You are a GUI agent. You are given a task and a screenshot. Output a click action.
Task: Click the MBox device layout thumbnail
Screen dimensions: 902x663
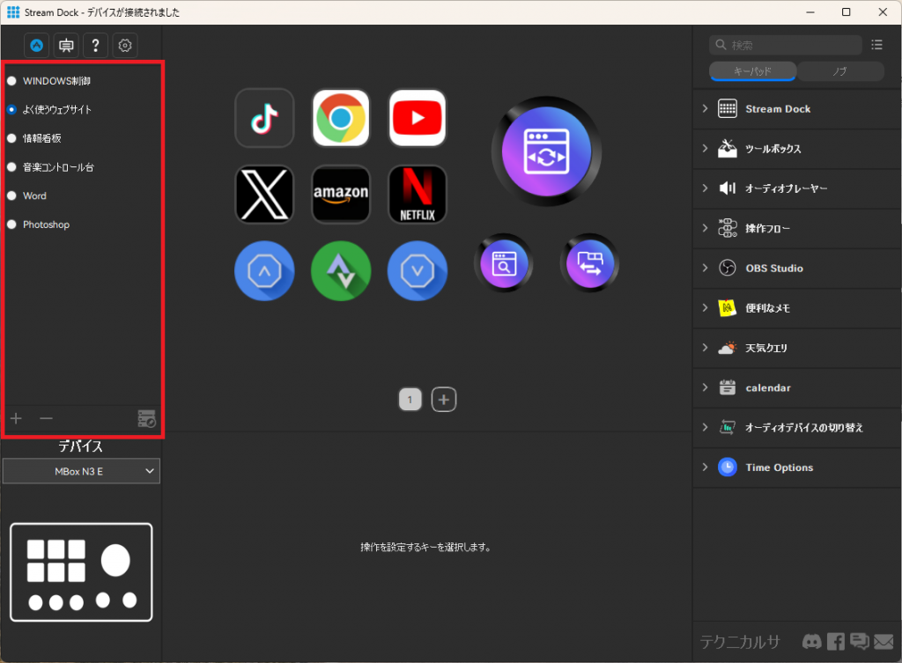coord(81,572)
